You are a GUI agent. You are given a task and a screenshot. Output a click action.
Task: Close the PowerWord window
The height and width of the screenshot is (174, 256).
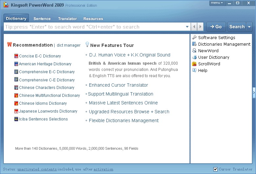click(x=248, y=3)
